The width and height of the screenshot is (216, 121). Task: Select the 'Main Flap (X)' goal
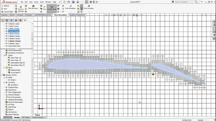(16, 58)
